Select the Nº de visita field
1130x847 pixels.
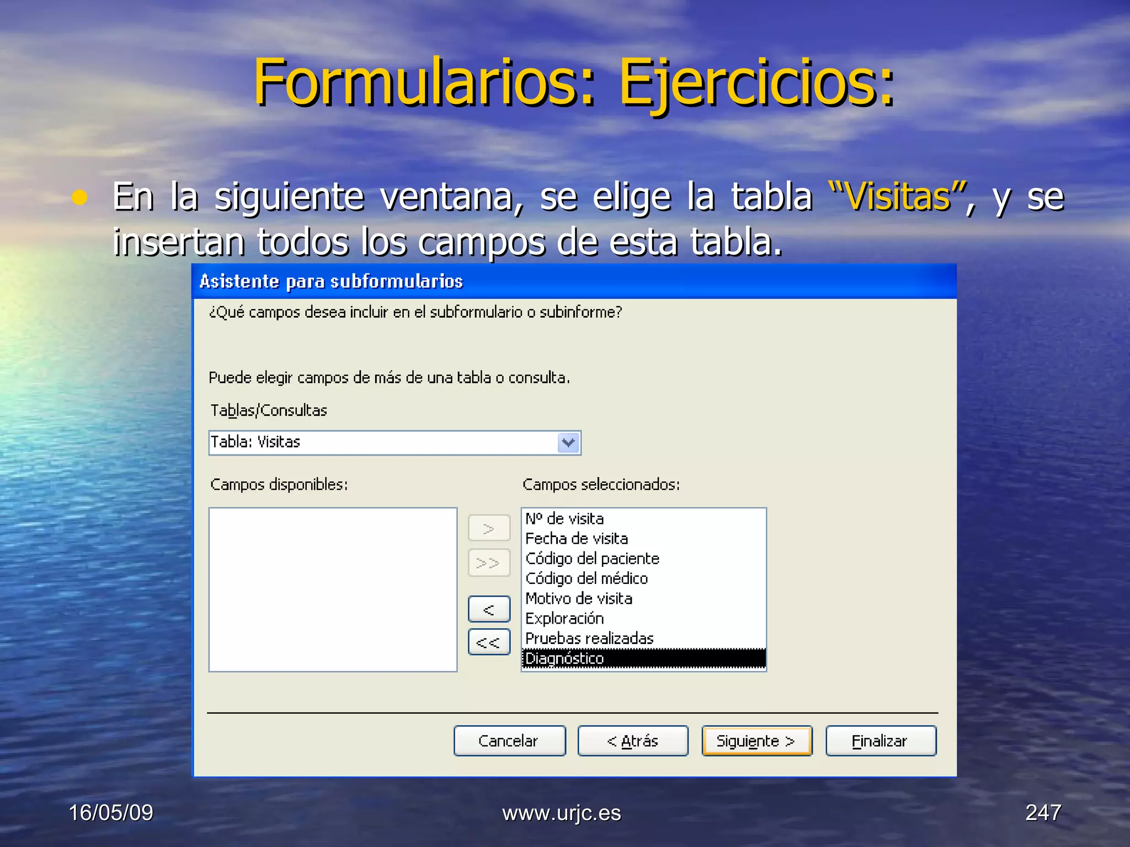pos(564,519)
